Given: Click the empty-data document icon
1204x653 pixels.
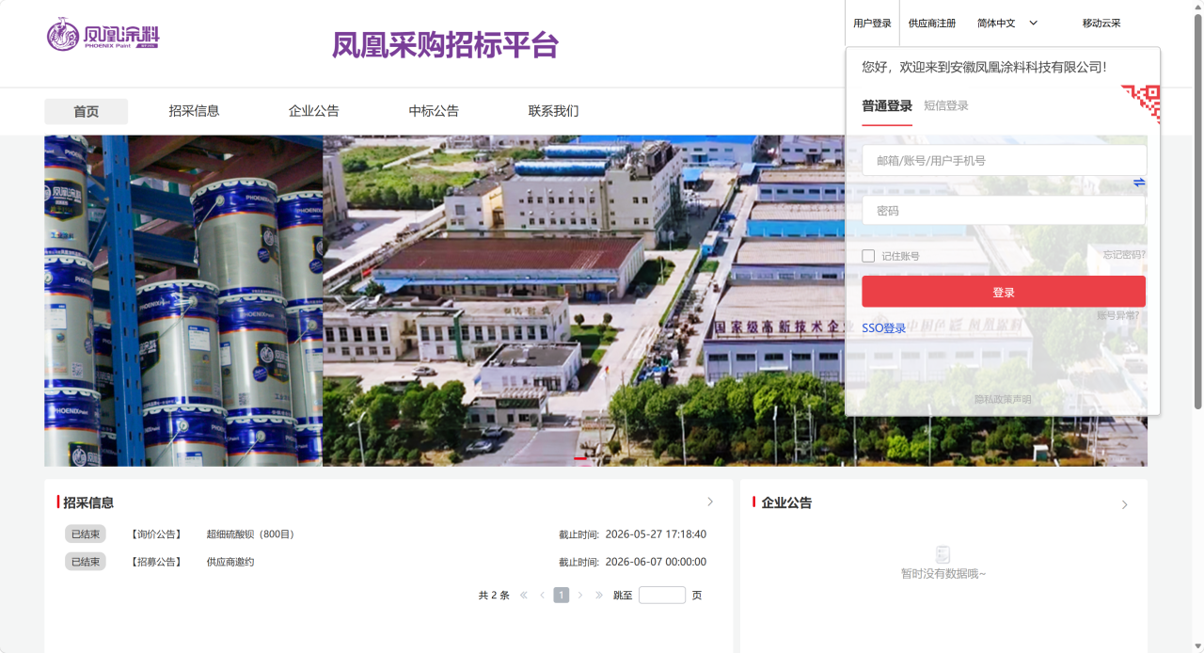Looking at the screenshot, I should [x=943, y=554].
